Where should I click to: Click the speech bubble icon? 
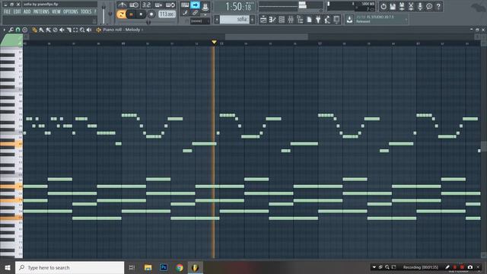click(x=429, y=7)
